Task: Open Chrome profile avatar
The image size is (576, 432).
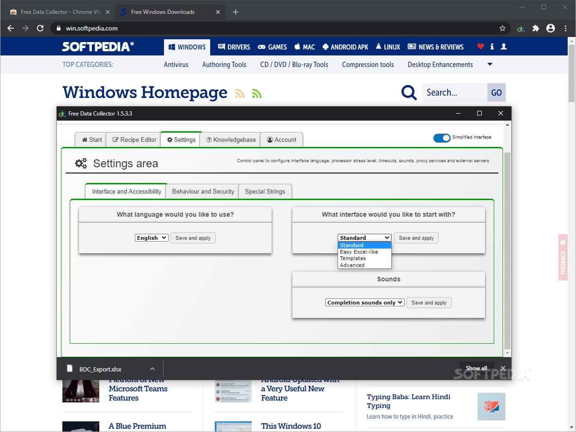Action: (551, 28)
